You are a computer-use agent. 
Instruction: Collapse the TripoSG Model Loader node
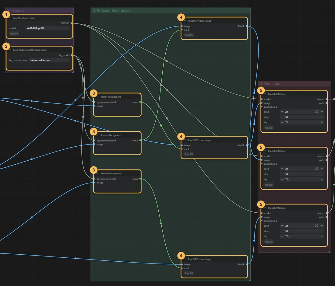coord(10,18)
